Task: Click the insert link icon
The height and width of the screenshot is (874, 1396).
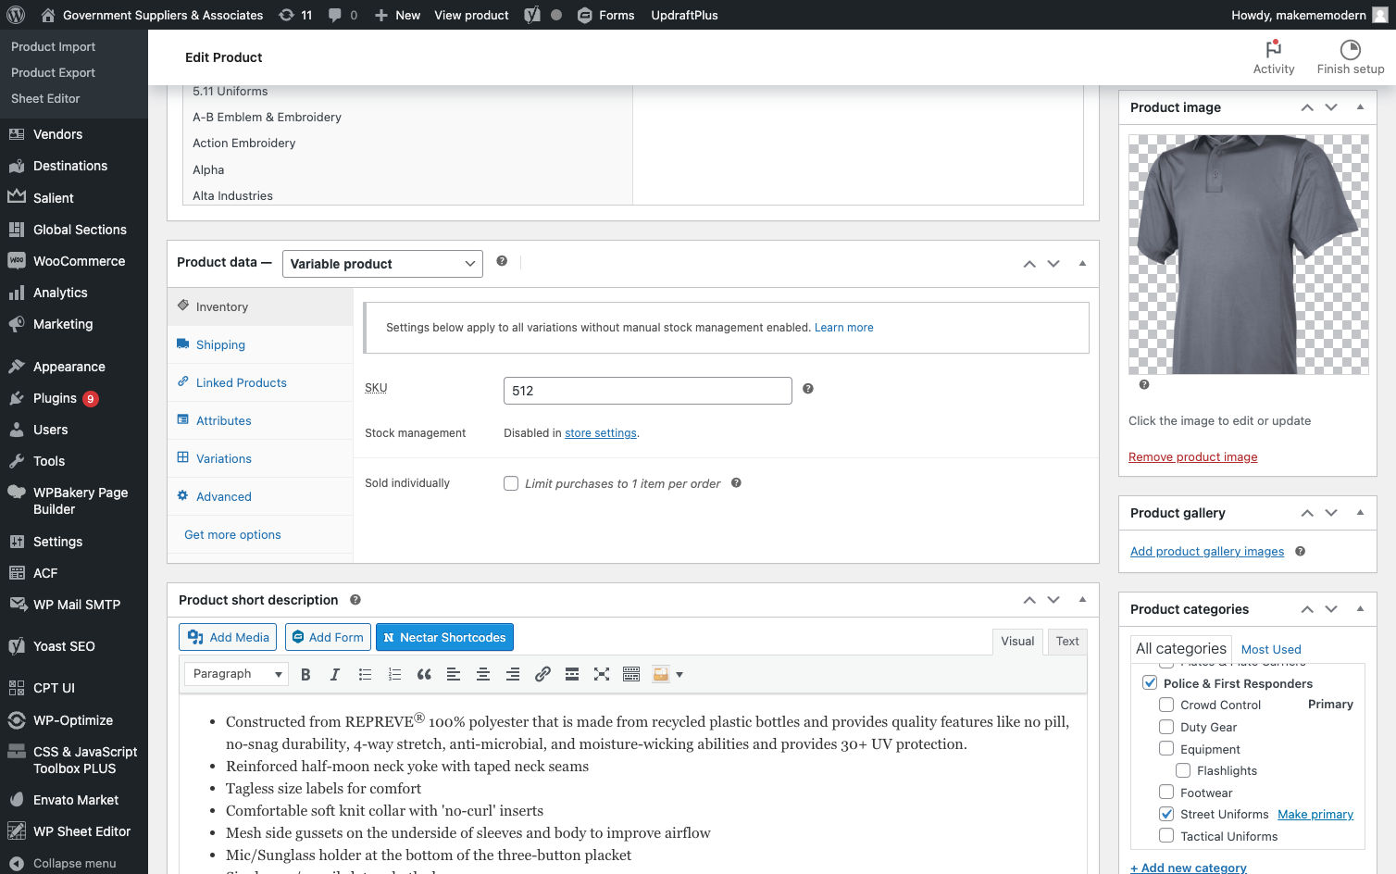Action: tap(542, 675)
